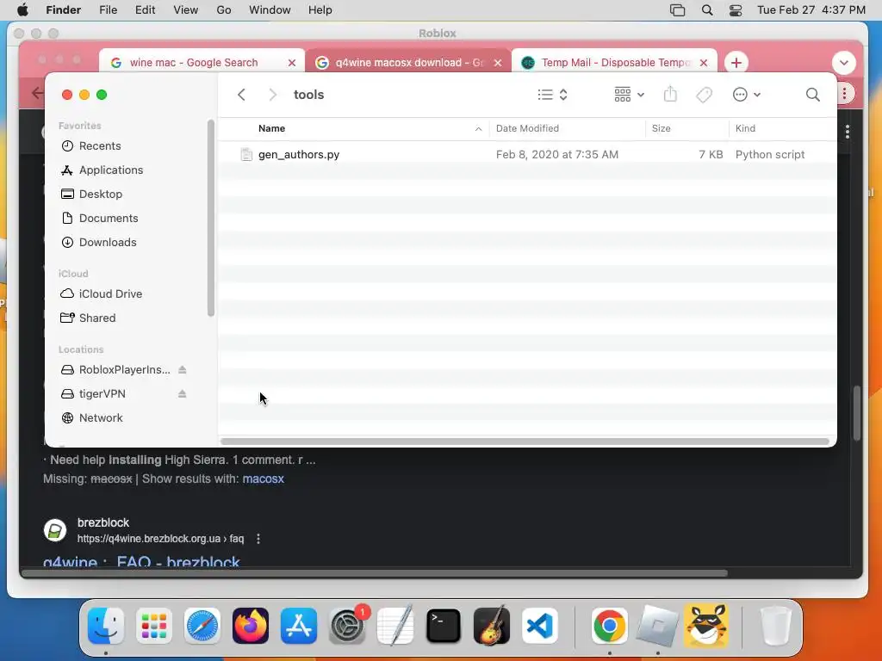The width and height of the screenshot is (882, 661).
Task: Click the Share icon in Finder toolbar
Action: (670, 94)
